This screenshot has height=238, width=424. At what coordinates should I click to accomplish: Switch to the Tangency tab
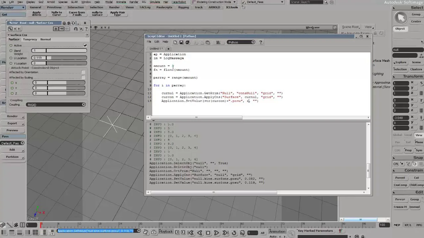(30, 39)
